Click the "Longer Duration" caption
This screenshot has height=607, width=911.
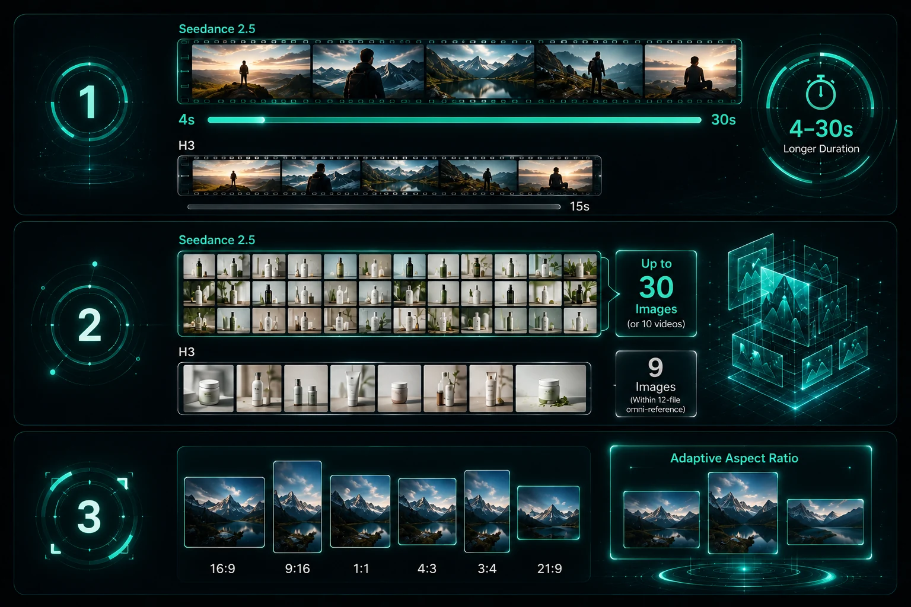821,149
